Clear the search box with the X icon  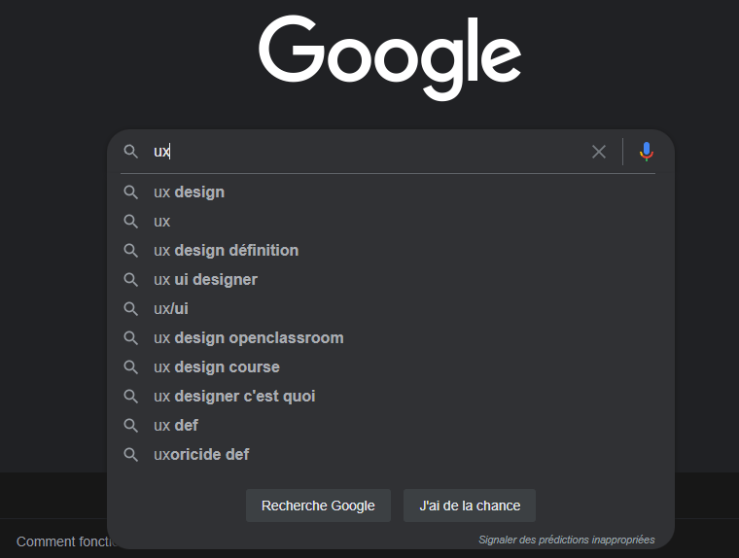[599, 152]
